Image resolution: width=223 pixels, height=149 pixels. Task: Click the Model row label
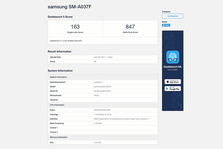[x=53, y=87]
